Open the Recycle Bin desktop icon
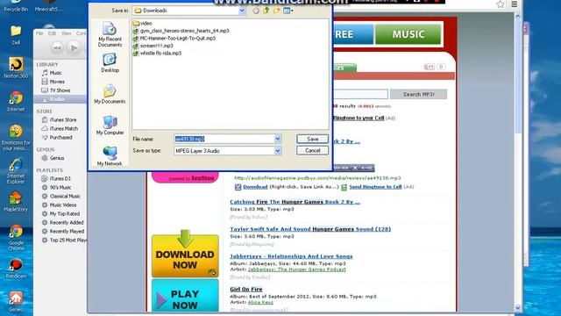 point(16,6)
